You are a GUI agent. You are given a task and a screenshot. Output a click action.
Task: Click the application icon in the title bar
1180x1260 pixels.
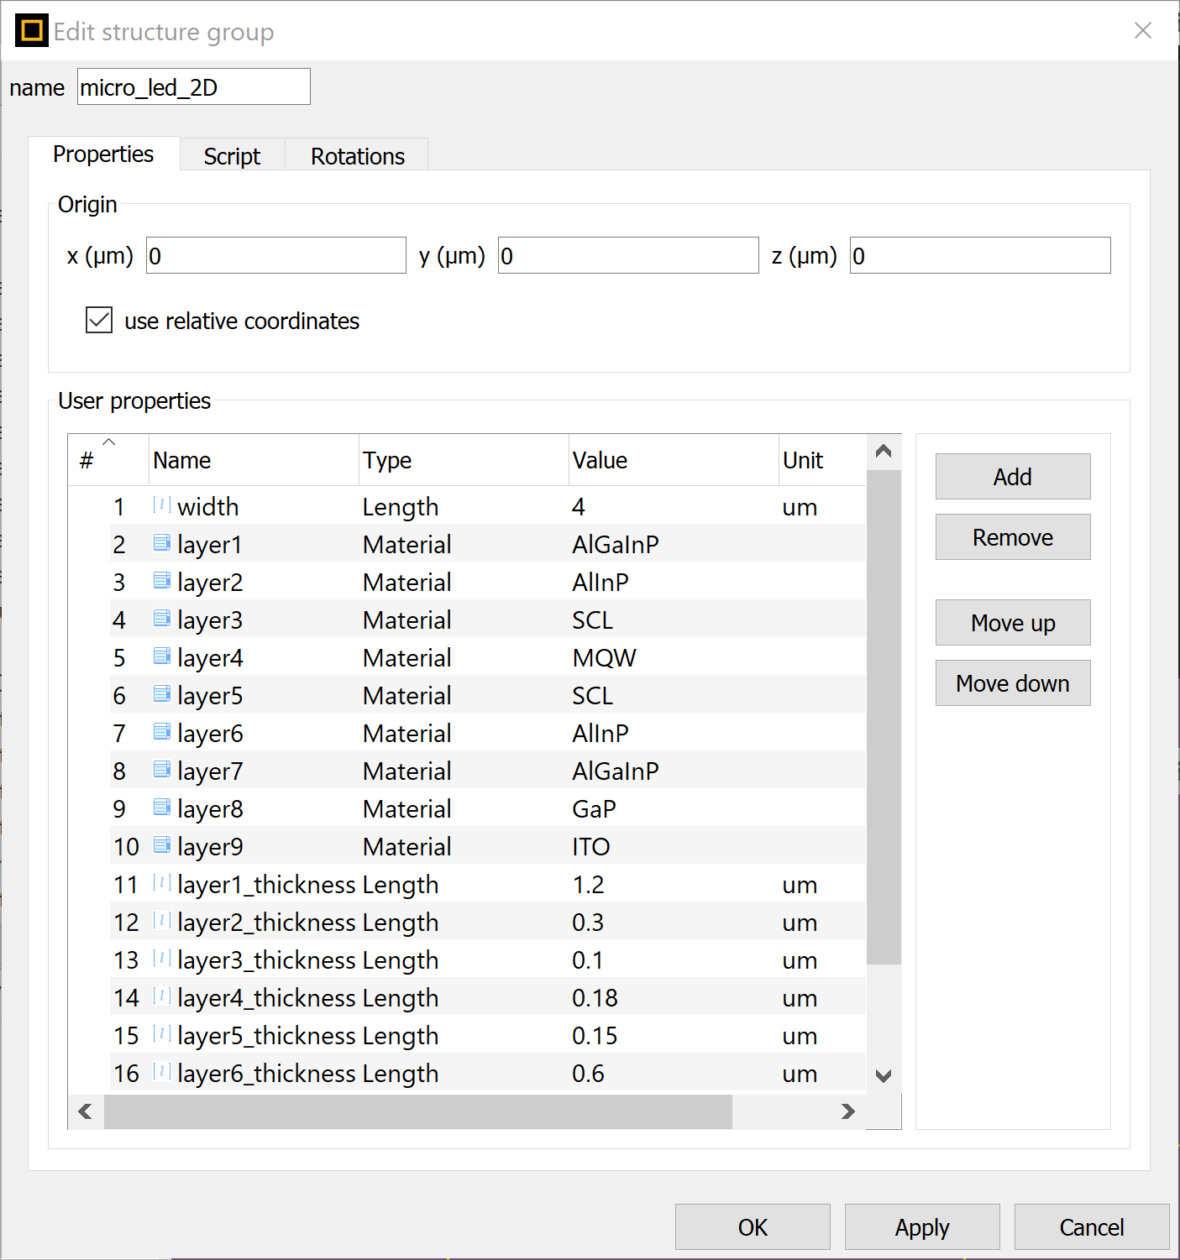tap(32, 31)
